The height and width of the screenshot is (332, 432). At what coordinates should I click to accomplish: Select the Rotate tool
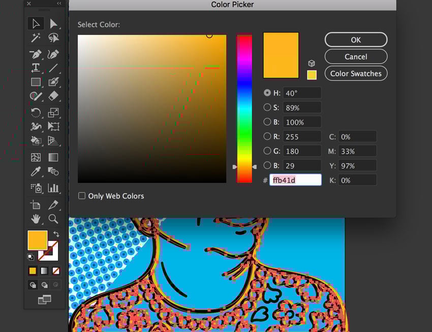(36, 113)
